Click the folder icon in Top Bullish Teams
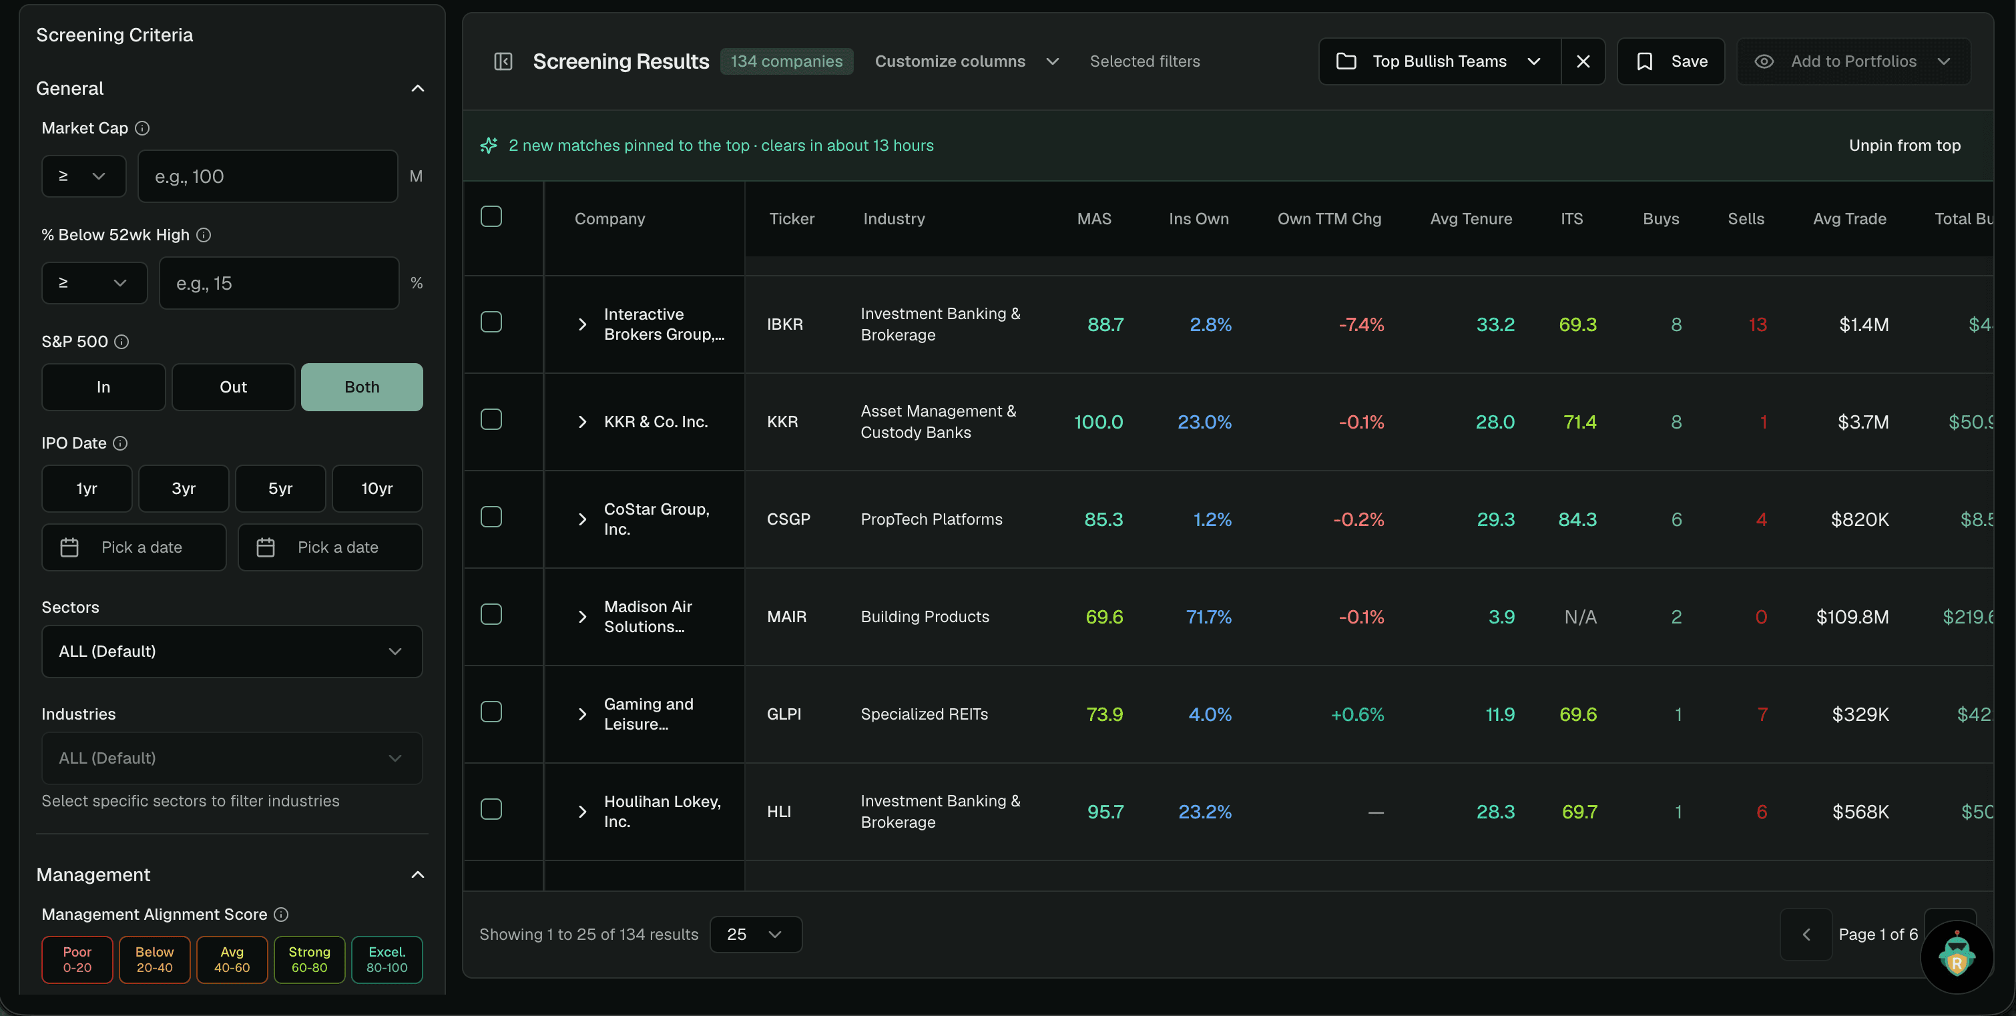 click(1346, 61)
